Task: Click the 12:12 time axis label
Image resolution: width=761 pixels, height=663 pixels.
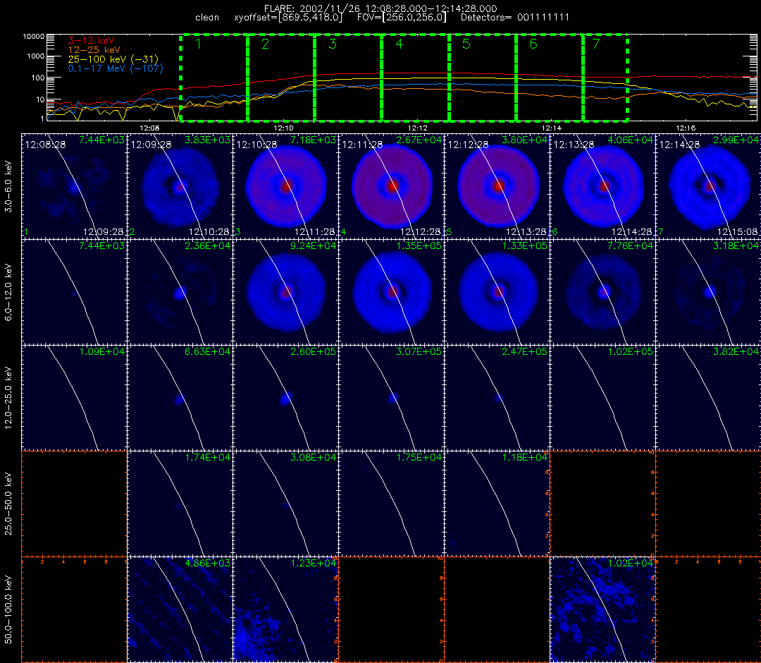Action: (x=417, y=128)
